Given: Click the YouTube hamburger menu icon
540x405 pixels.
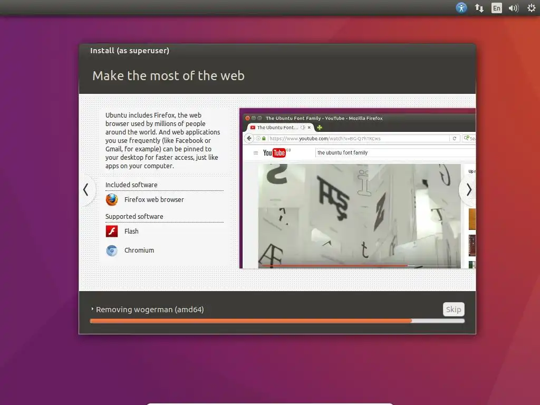Looking at the screenshot, I should click(256, 153).
